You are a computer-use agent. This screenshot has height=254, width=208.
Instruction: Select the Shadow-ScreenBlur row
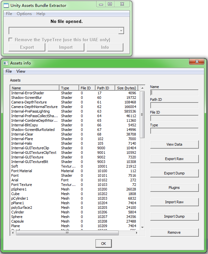point(75,98)
